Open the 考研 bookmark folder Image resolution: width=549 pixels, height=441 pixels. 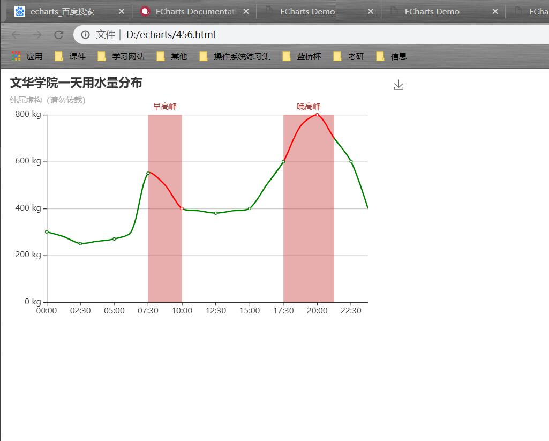pyautogui.click(x=348, y=56)
